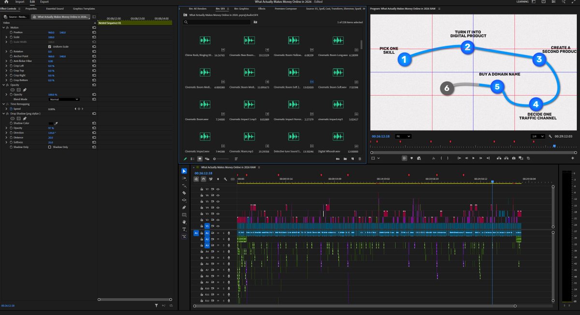
Task: Toggle Snap in Timeline magnet button
Action: pyautogui.click(x=203, y=179)
